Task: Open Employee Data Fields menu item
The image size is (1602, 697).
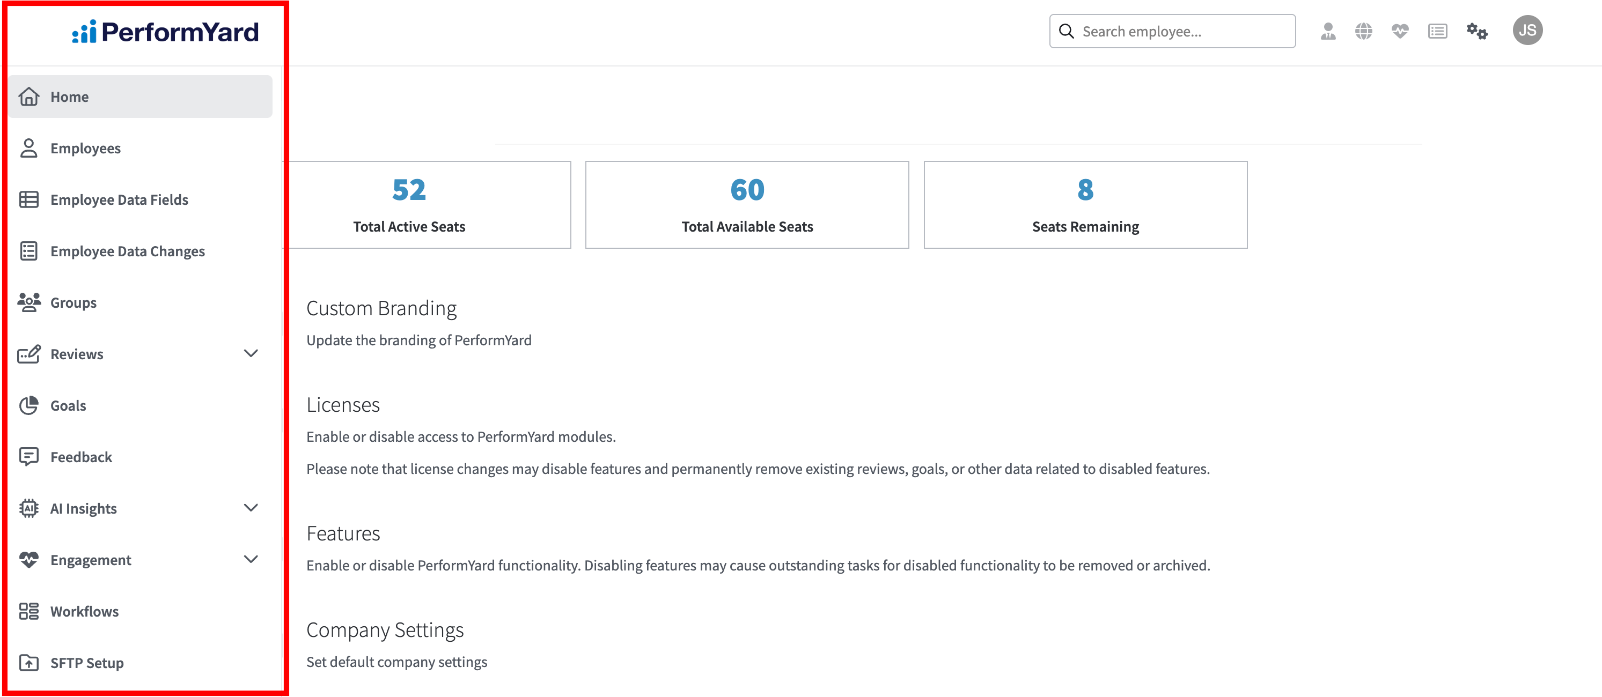Action: (119, 200)
